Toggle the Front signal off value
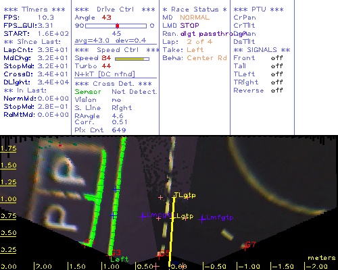338x270 pixels. pyautogui.click(x=276, y=58)
